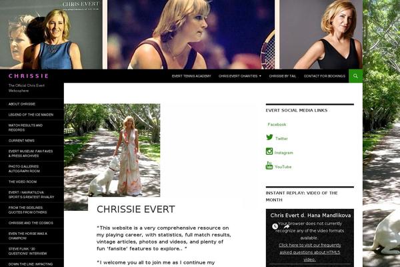The height and width of the screenshot is (267, 400).
Task: Click the header banner collage image
Action: (181, 35)
